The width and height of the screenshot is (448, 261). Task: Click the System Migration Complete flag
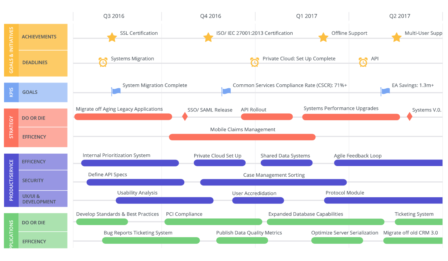pos(116,91)
